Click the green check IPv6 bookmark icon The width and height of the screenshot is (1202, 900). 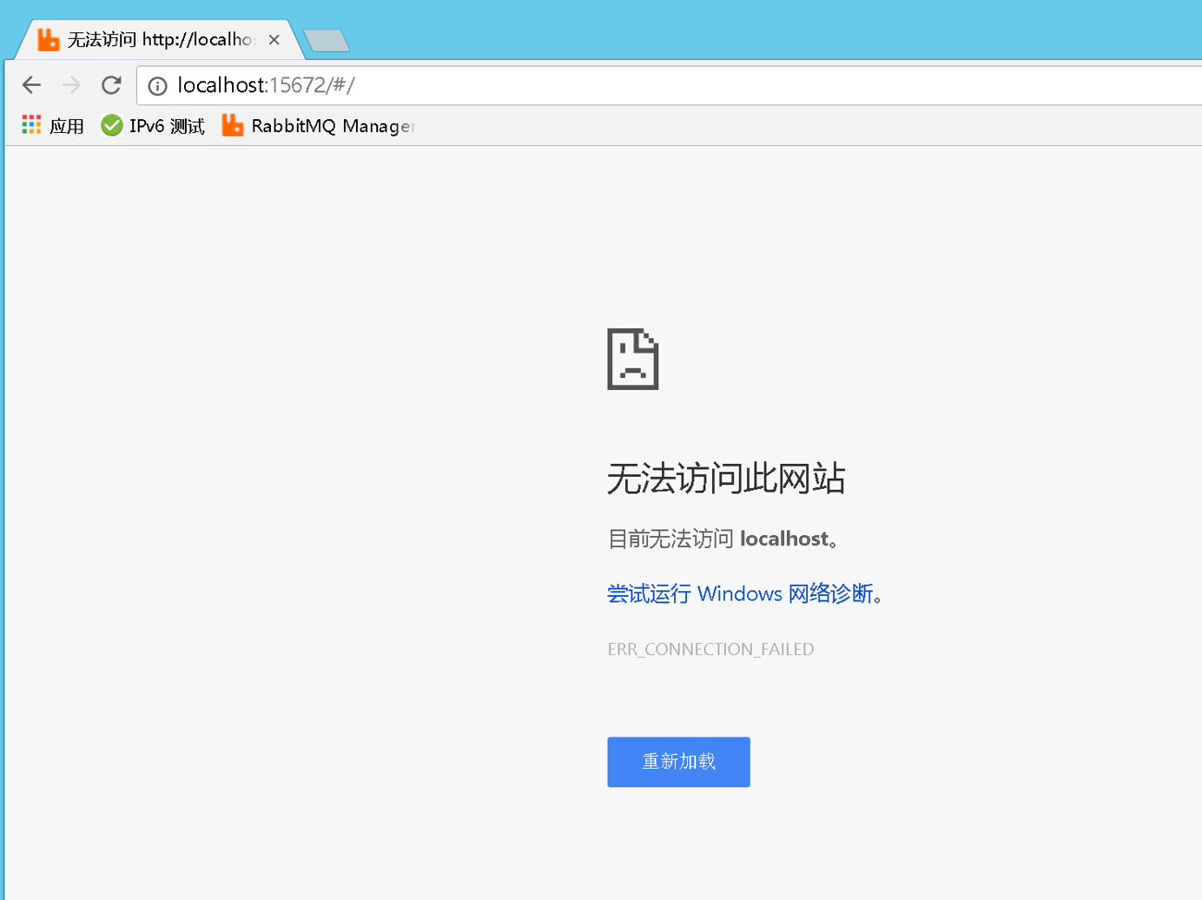[112, 125]
